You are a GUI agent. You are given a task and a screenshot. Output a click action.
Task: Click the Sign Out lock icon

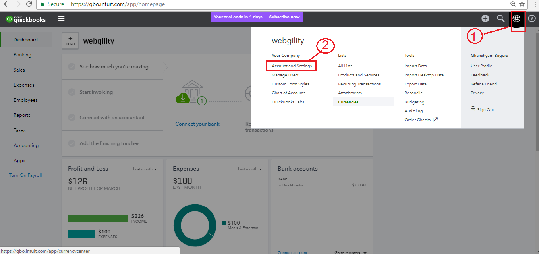[473, 109]
